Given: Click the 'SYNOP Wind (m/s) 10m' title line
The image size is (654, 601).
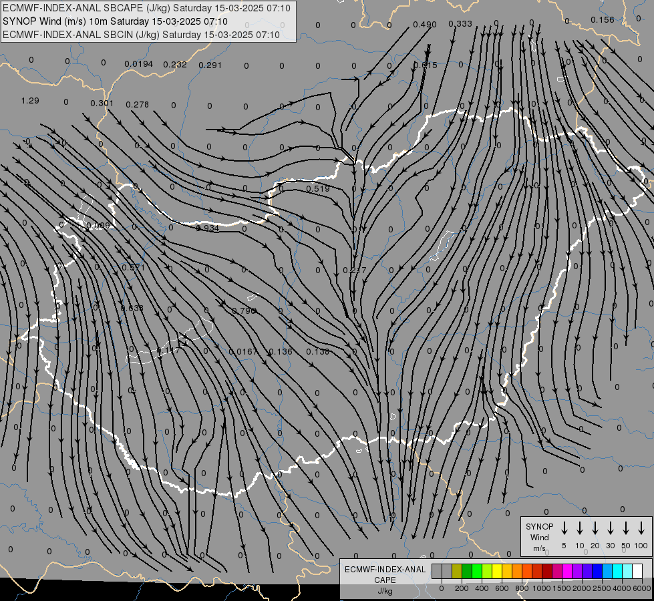Looking at the screenshot, I should click(x=115, y=21).
